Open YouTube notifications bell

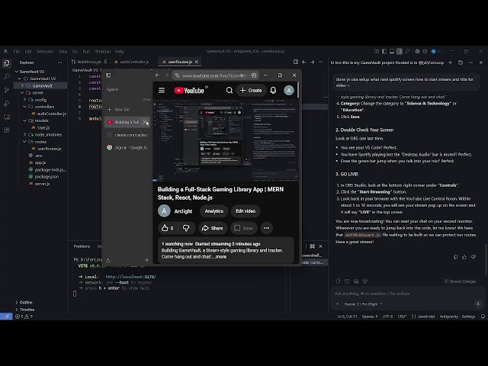click(273, 90)
